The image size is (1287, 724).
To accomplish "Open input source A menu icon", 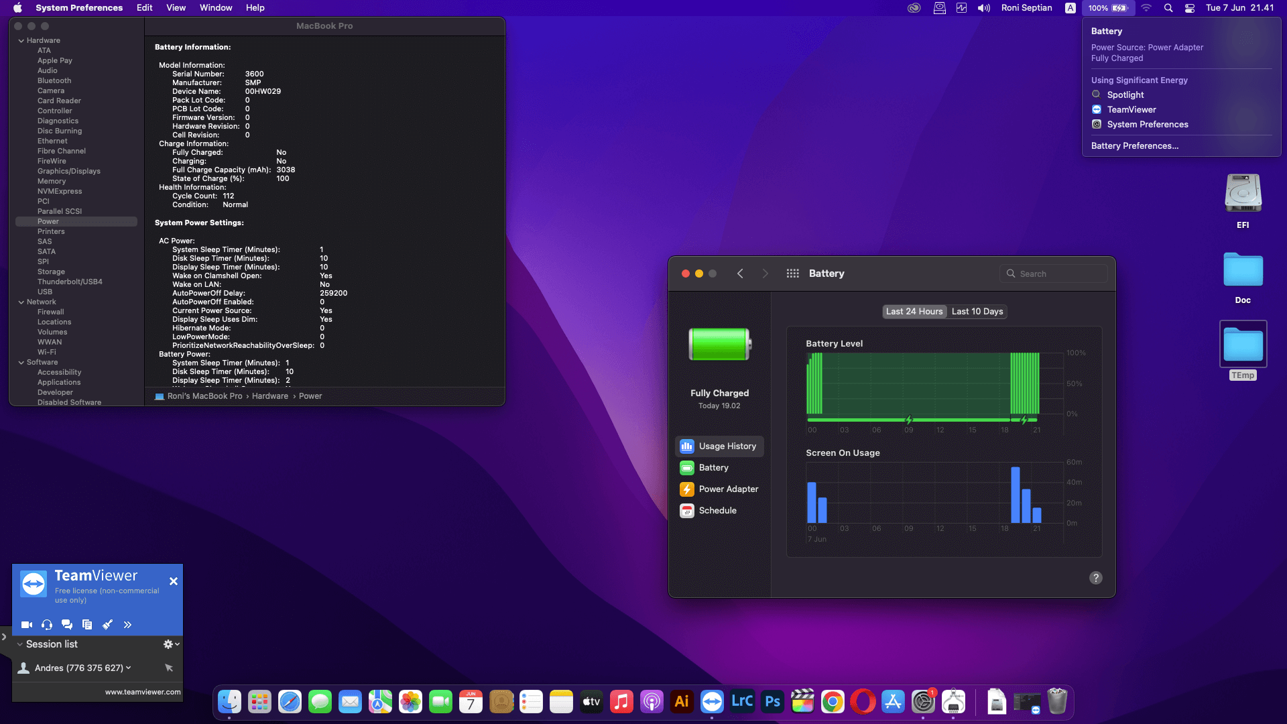I will click(x=1070, y=8).
